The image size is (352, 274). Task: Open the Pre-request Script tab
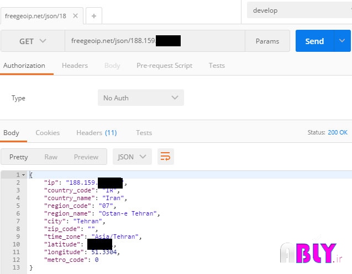coord(164,66)
